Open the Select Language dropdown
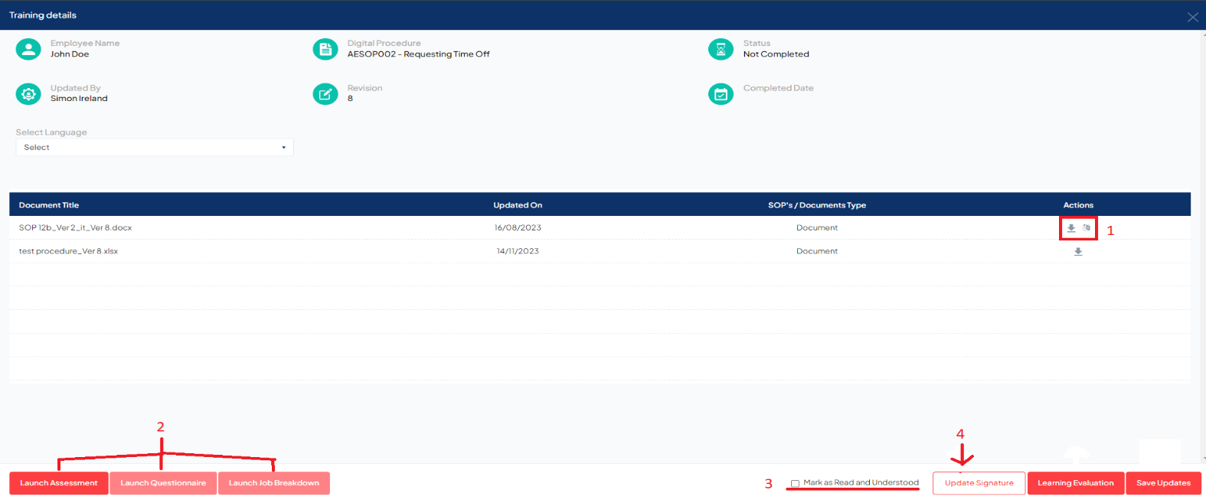The image size is (1206, 503). tap(154, 148)
